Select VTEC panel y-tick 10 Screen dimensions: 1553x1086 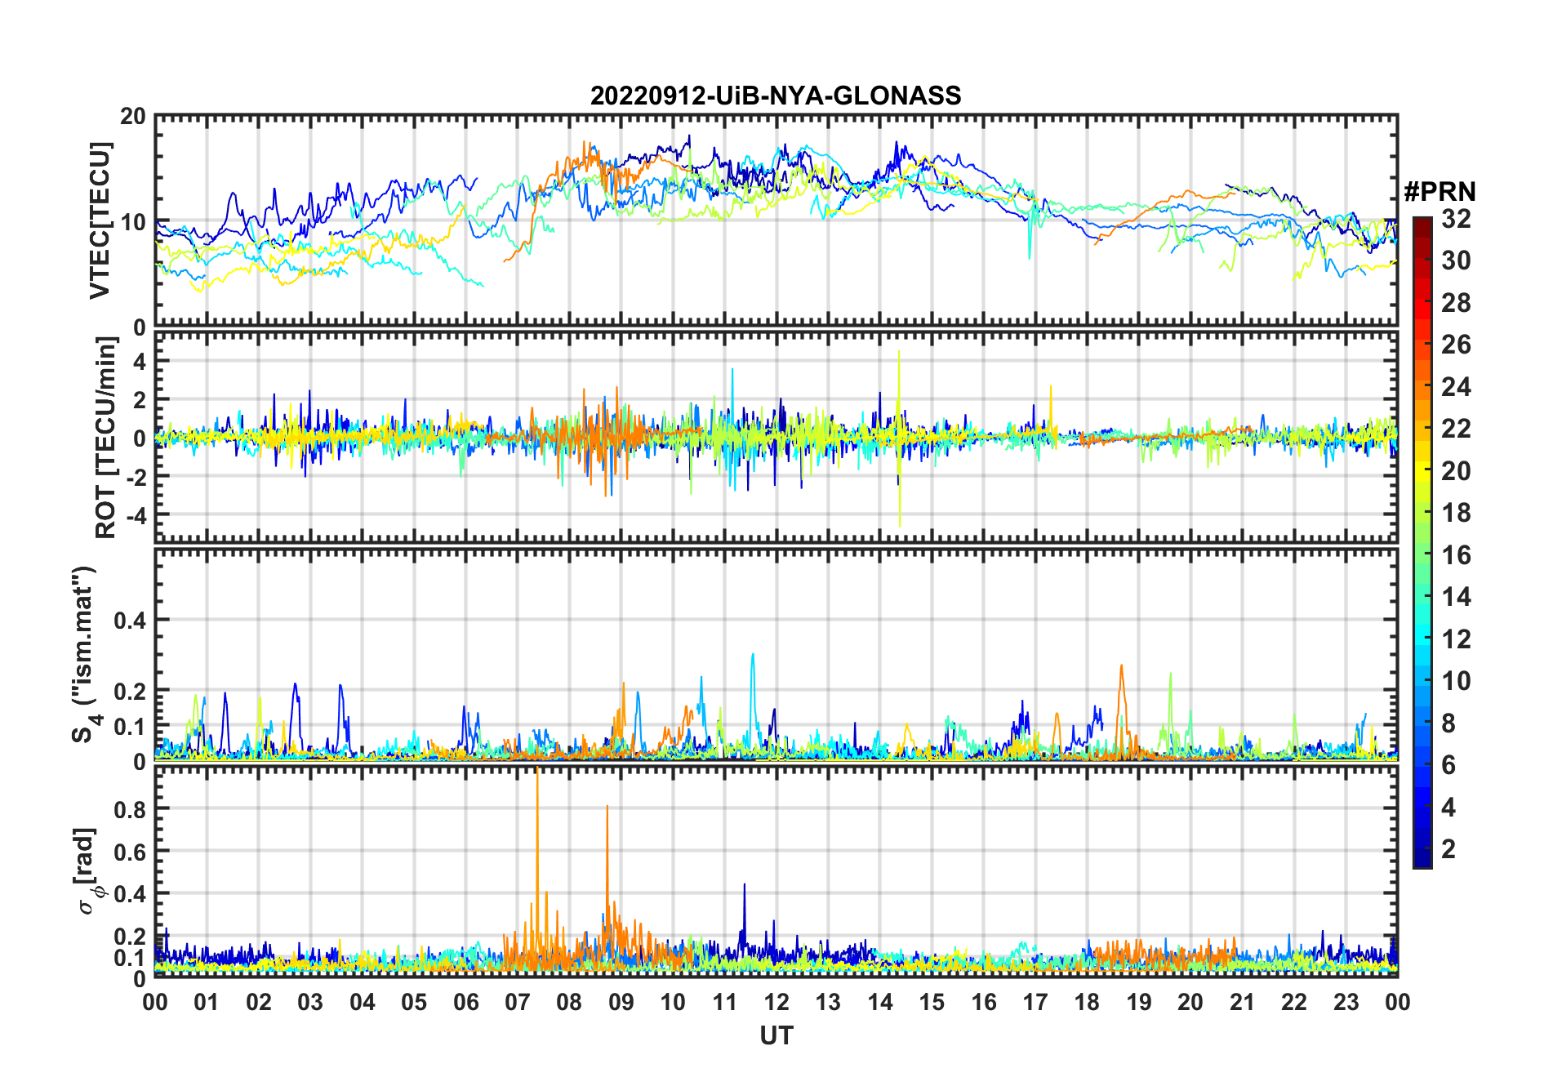click(x=133, y=222)
